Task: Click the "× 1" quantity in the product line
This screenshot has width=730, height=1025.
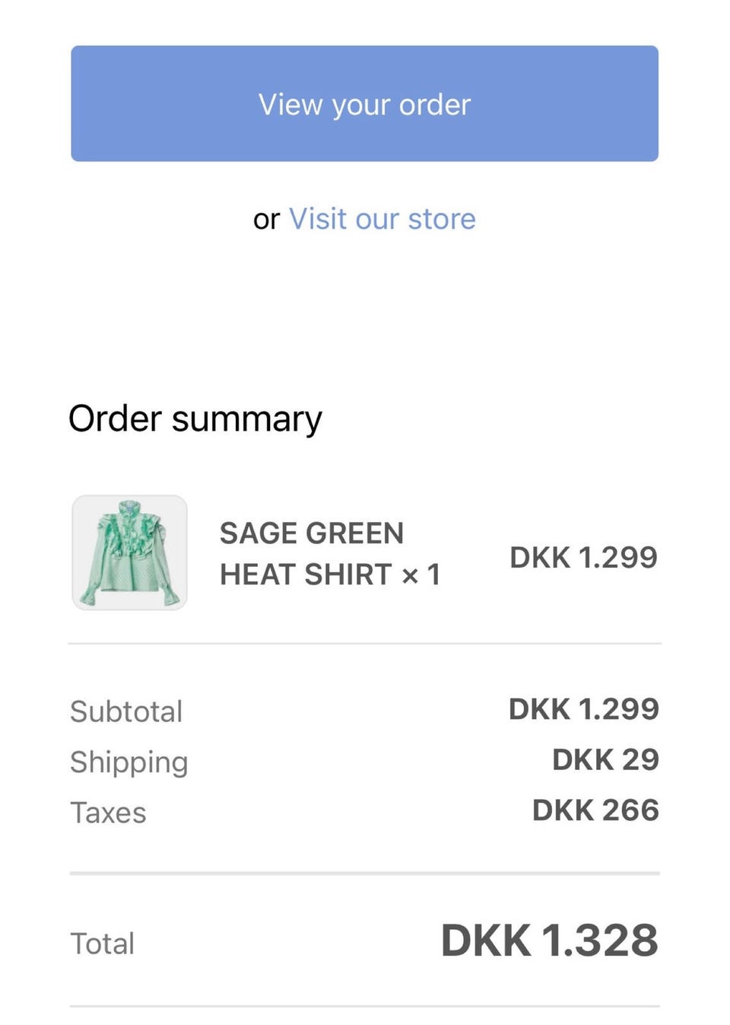Action: point(421,575)
